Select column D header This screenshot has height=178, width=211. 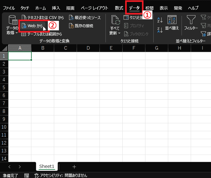pos(88,48)
